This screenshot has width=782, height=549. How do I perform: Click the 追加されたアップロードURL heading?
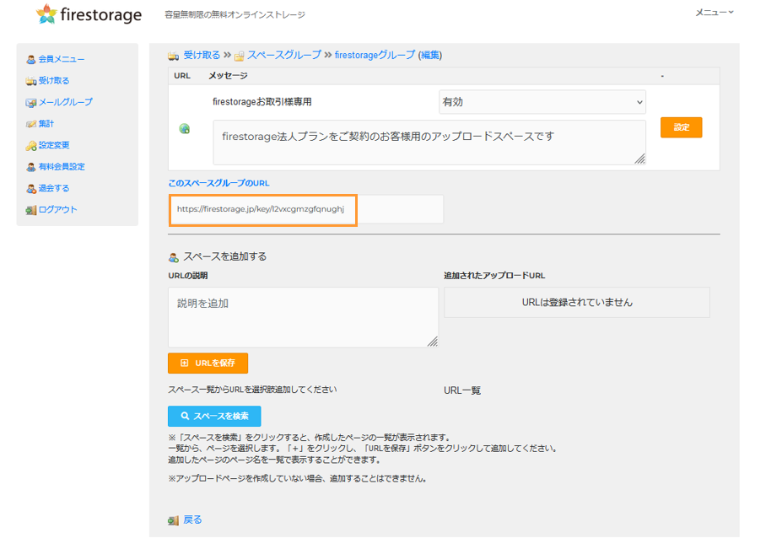coord(493,275)
